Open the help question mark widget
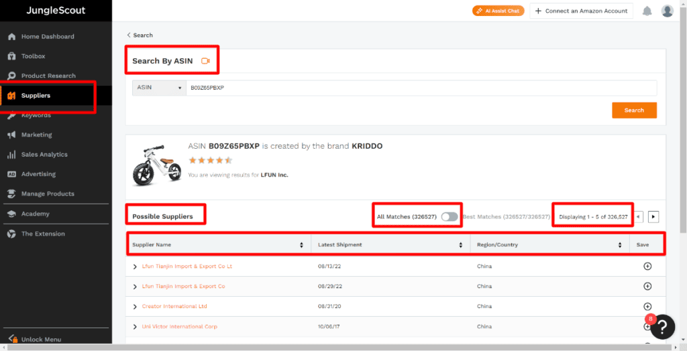The width and height of the screenshot is (687, 351). click(662, 327)
